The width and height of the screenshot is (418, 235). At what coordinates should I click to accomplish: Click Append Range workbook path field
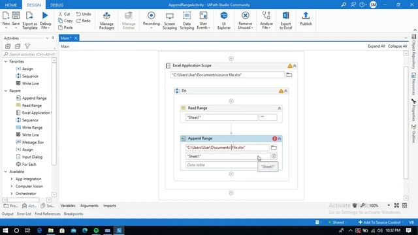[x=227, y=148]
